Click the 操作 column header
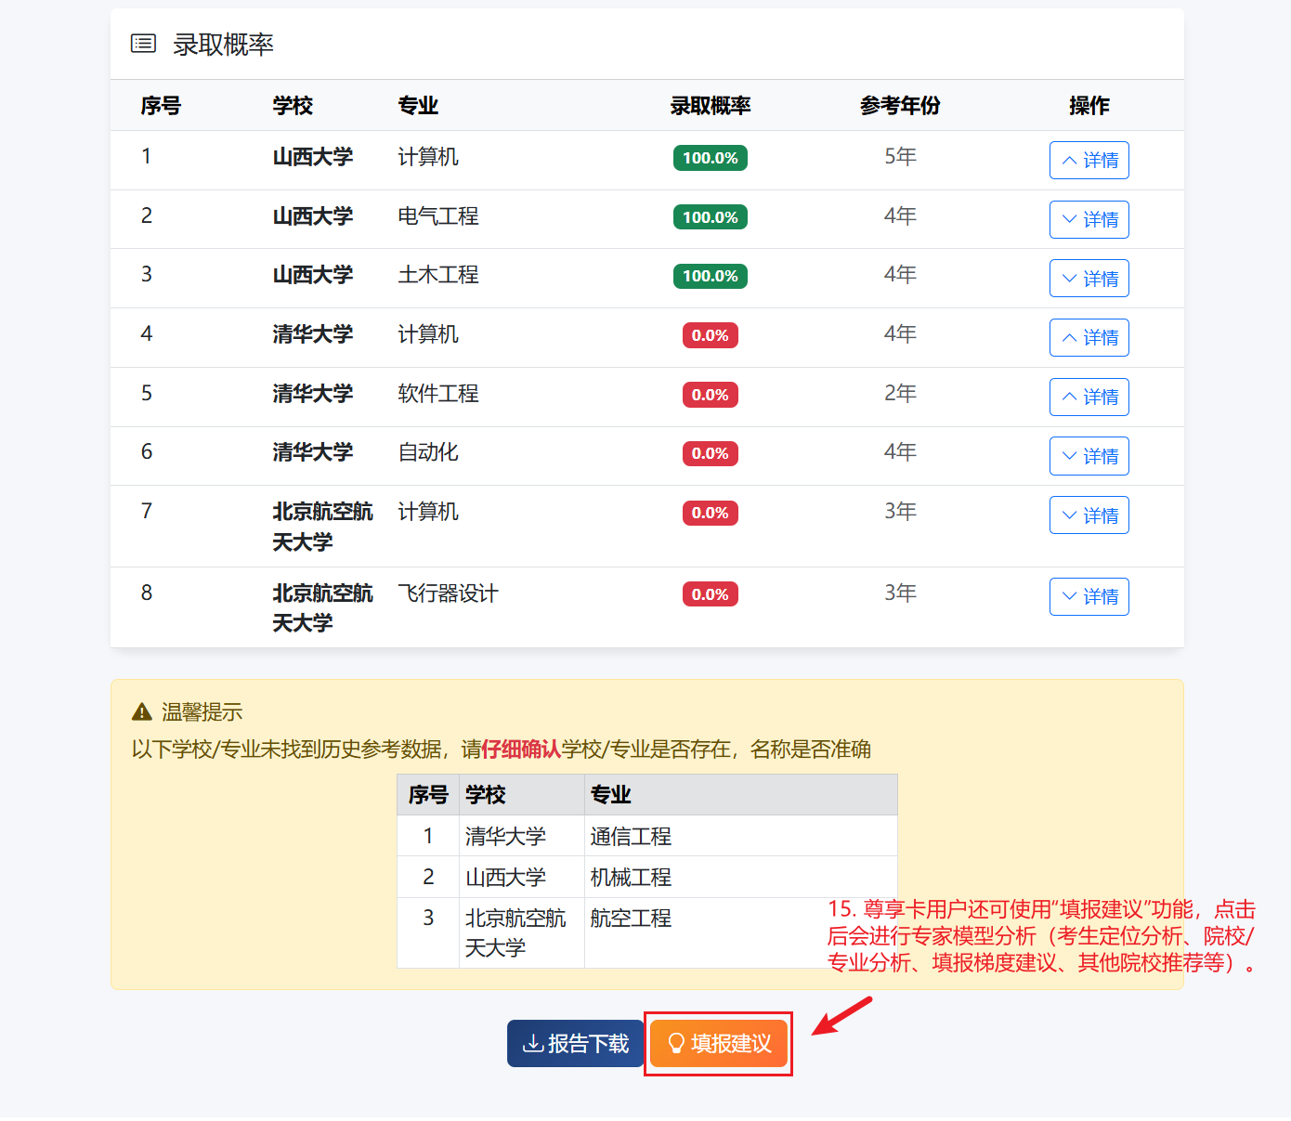 (1089, 106)
